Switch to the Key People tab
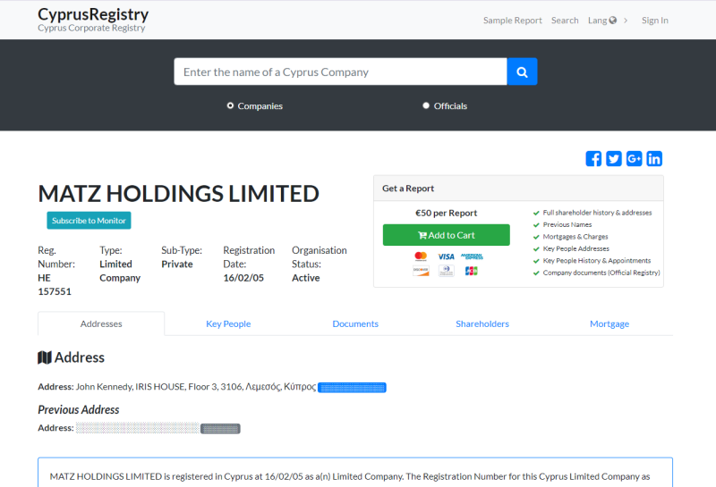 [228, 323]
